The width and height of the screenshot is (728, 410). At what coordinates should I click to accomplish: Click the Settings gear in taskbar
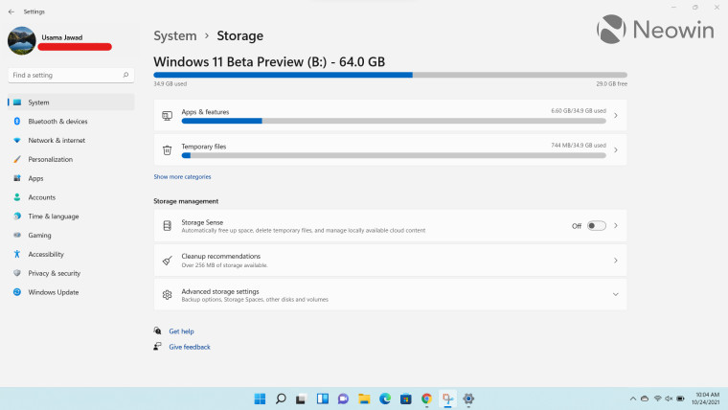click(468, 399)
